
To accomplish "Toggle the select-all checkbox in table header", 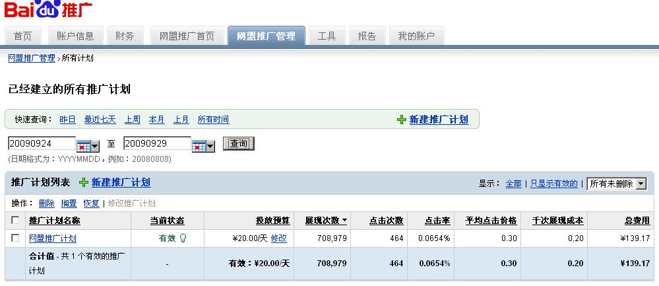I will pyautogui.click(x=15, y=221).
